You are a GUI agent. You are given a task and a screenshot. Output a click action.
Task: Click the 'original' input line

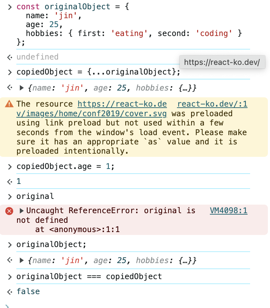(x=35, y=196)
